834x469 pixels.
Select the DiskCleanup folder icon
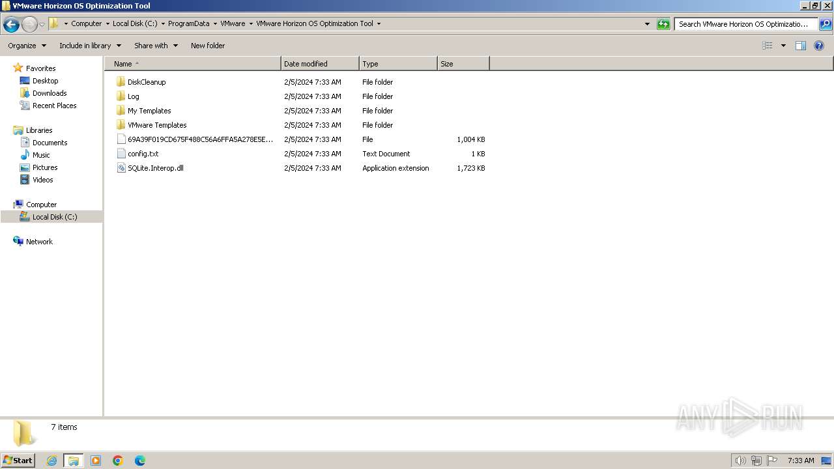coord(121,82)
